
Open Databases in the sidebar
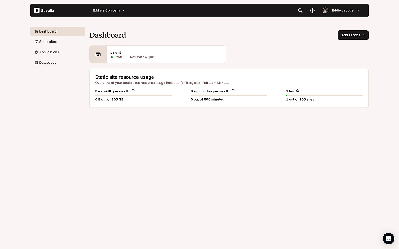(x=58, y=62)
